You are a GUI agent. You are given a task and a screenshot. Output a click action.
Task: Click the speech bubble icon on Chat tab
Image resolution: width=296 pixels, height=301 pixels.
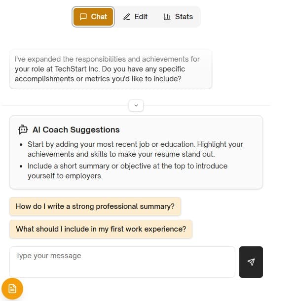83,17
